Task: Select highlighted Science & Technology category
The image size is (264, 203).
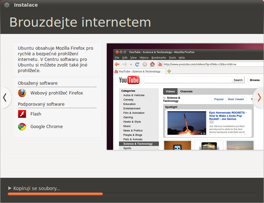Action: tap(139, 144)
